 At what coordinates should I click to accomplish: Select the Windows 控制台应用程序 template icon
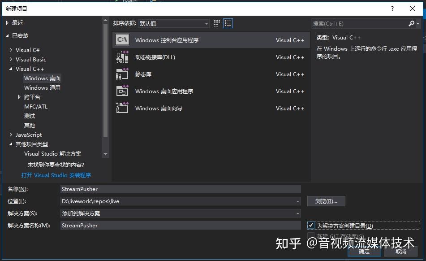pos(121,39)
